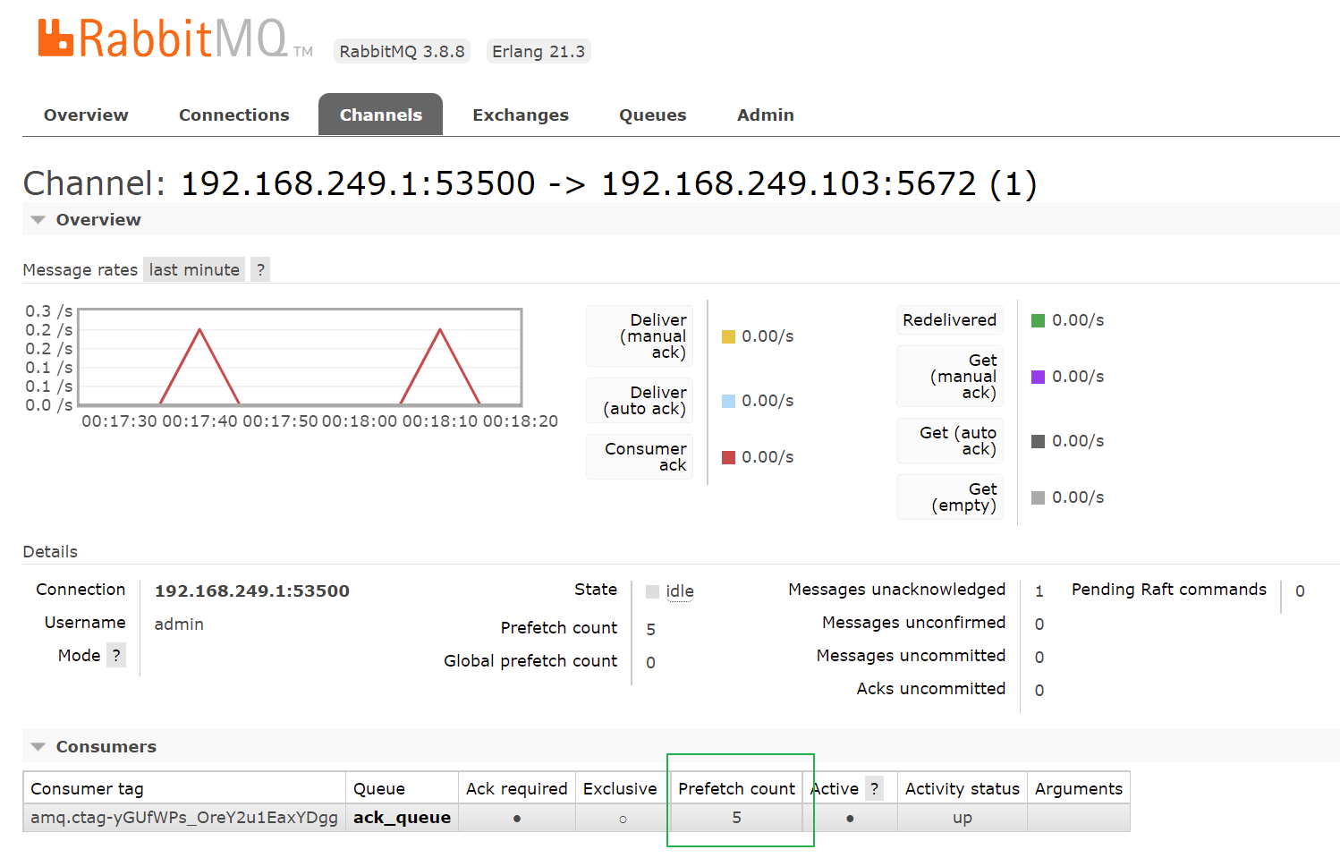Click the Activity status column header

click(963, 789)
